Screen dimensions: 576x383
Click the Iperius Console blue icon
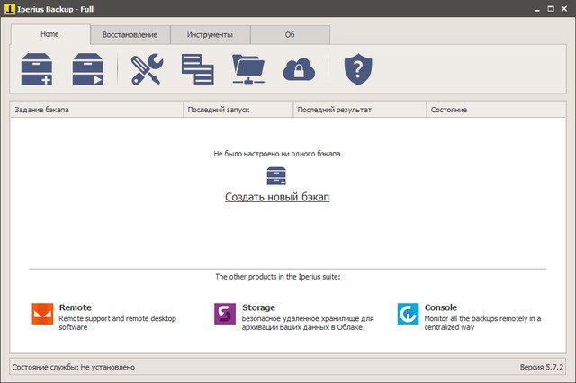[x=408, y=314]
